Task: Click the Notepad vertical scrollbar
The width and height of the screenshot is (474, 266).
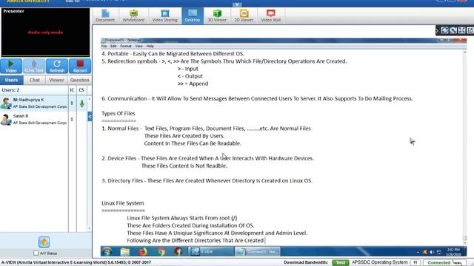Action: pyautogui.click(x=465, y=148)
